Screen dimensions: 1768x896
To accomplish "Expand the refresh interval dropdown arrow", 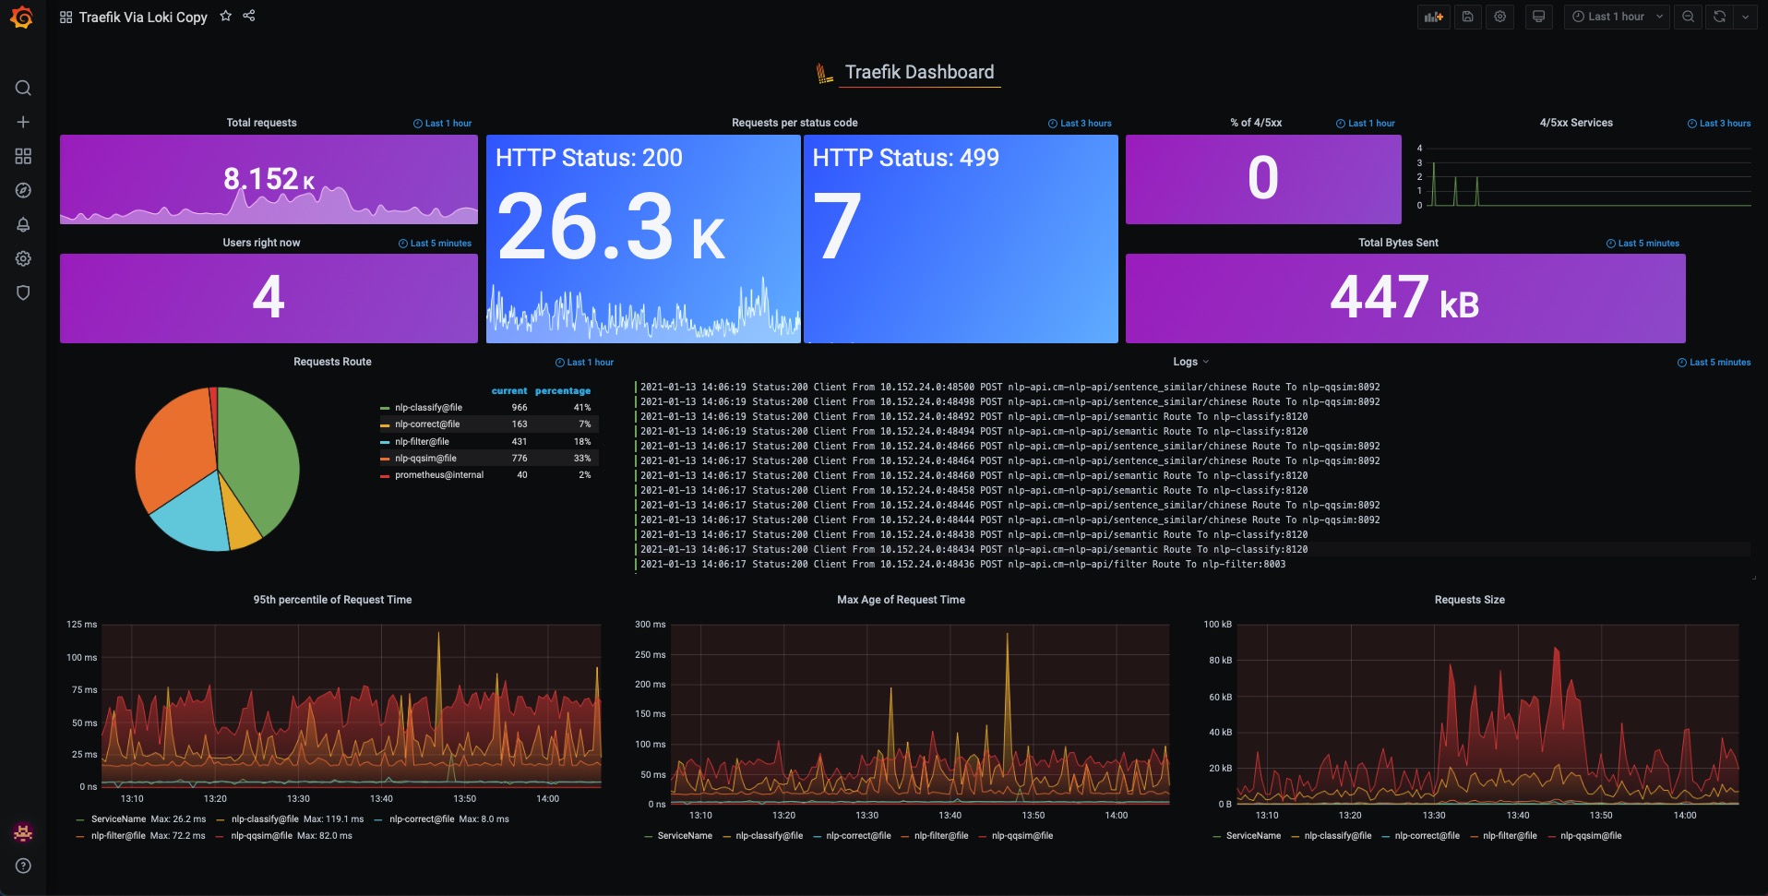I will 1745,17.
